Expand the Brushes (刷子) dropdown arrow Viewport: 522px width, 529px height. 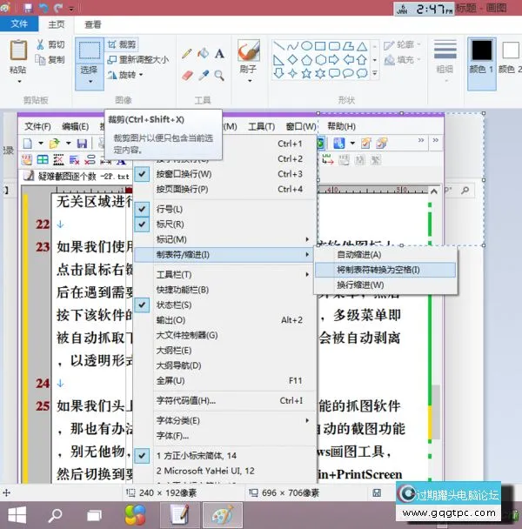(250, 81)
